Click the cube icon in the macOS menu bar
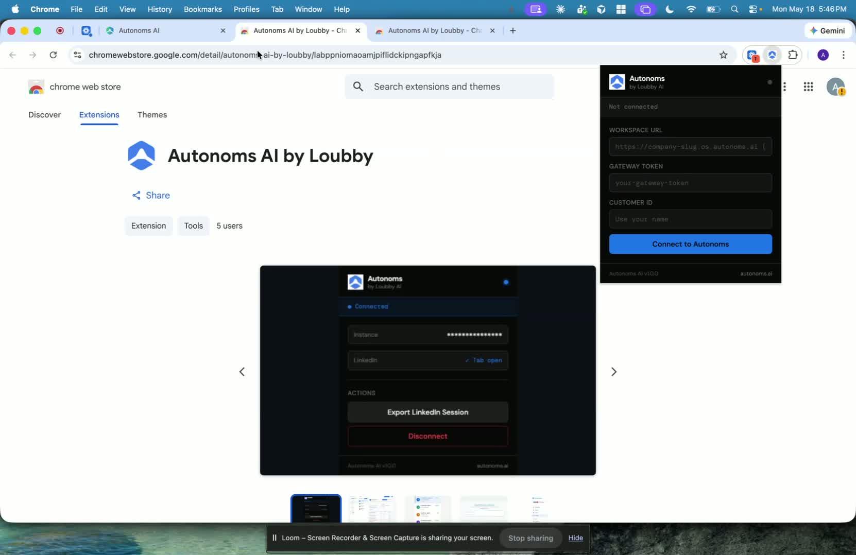 [x=601, y=9]
